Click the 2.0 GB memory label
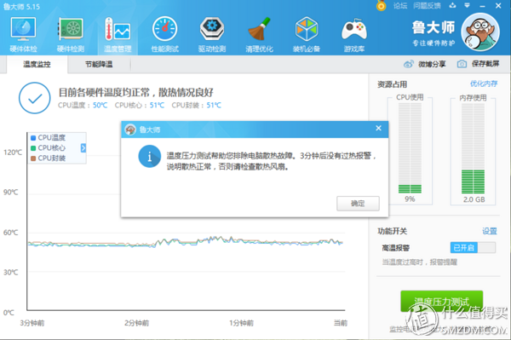 (474, 199)
